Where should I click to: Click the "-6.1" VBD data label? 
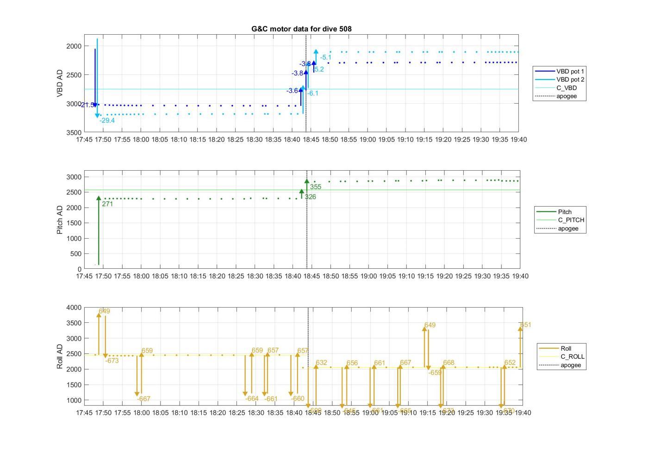tap(312, 93)
